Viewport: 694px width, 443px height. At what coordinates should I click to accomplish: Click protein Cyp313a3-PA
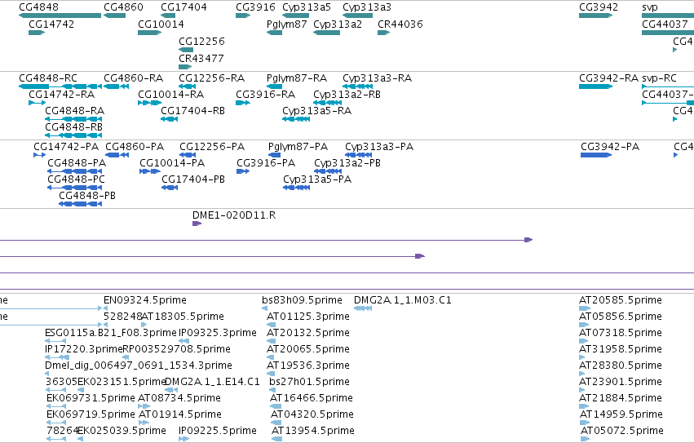pos(379,147)
